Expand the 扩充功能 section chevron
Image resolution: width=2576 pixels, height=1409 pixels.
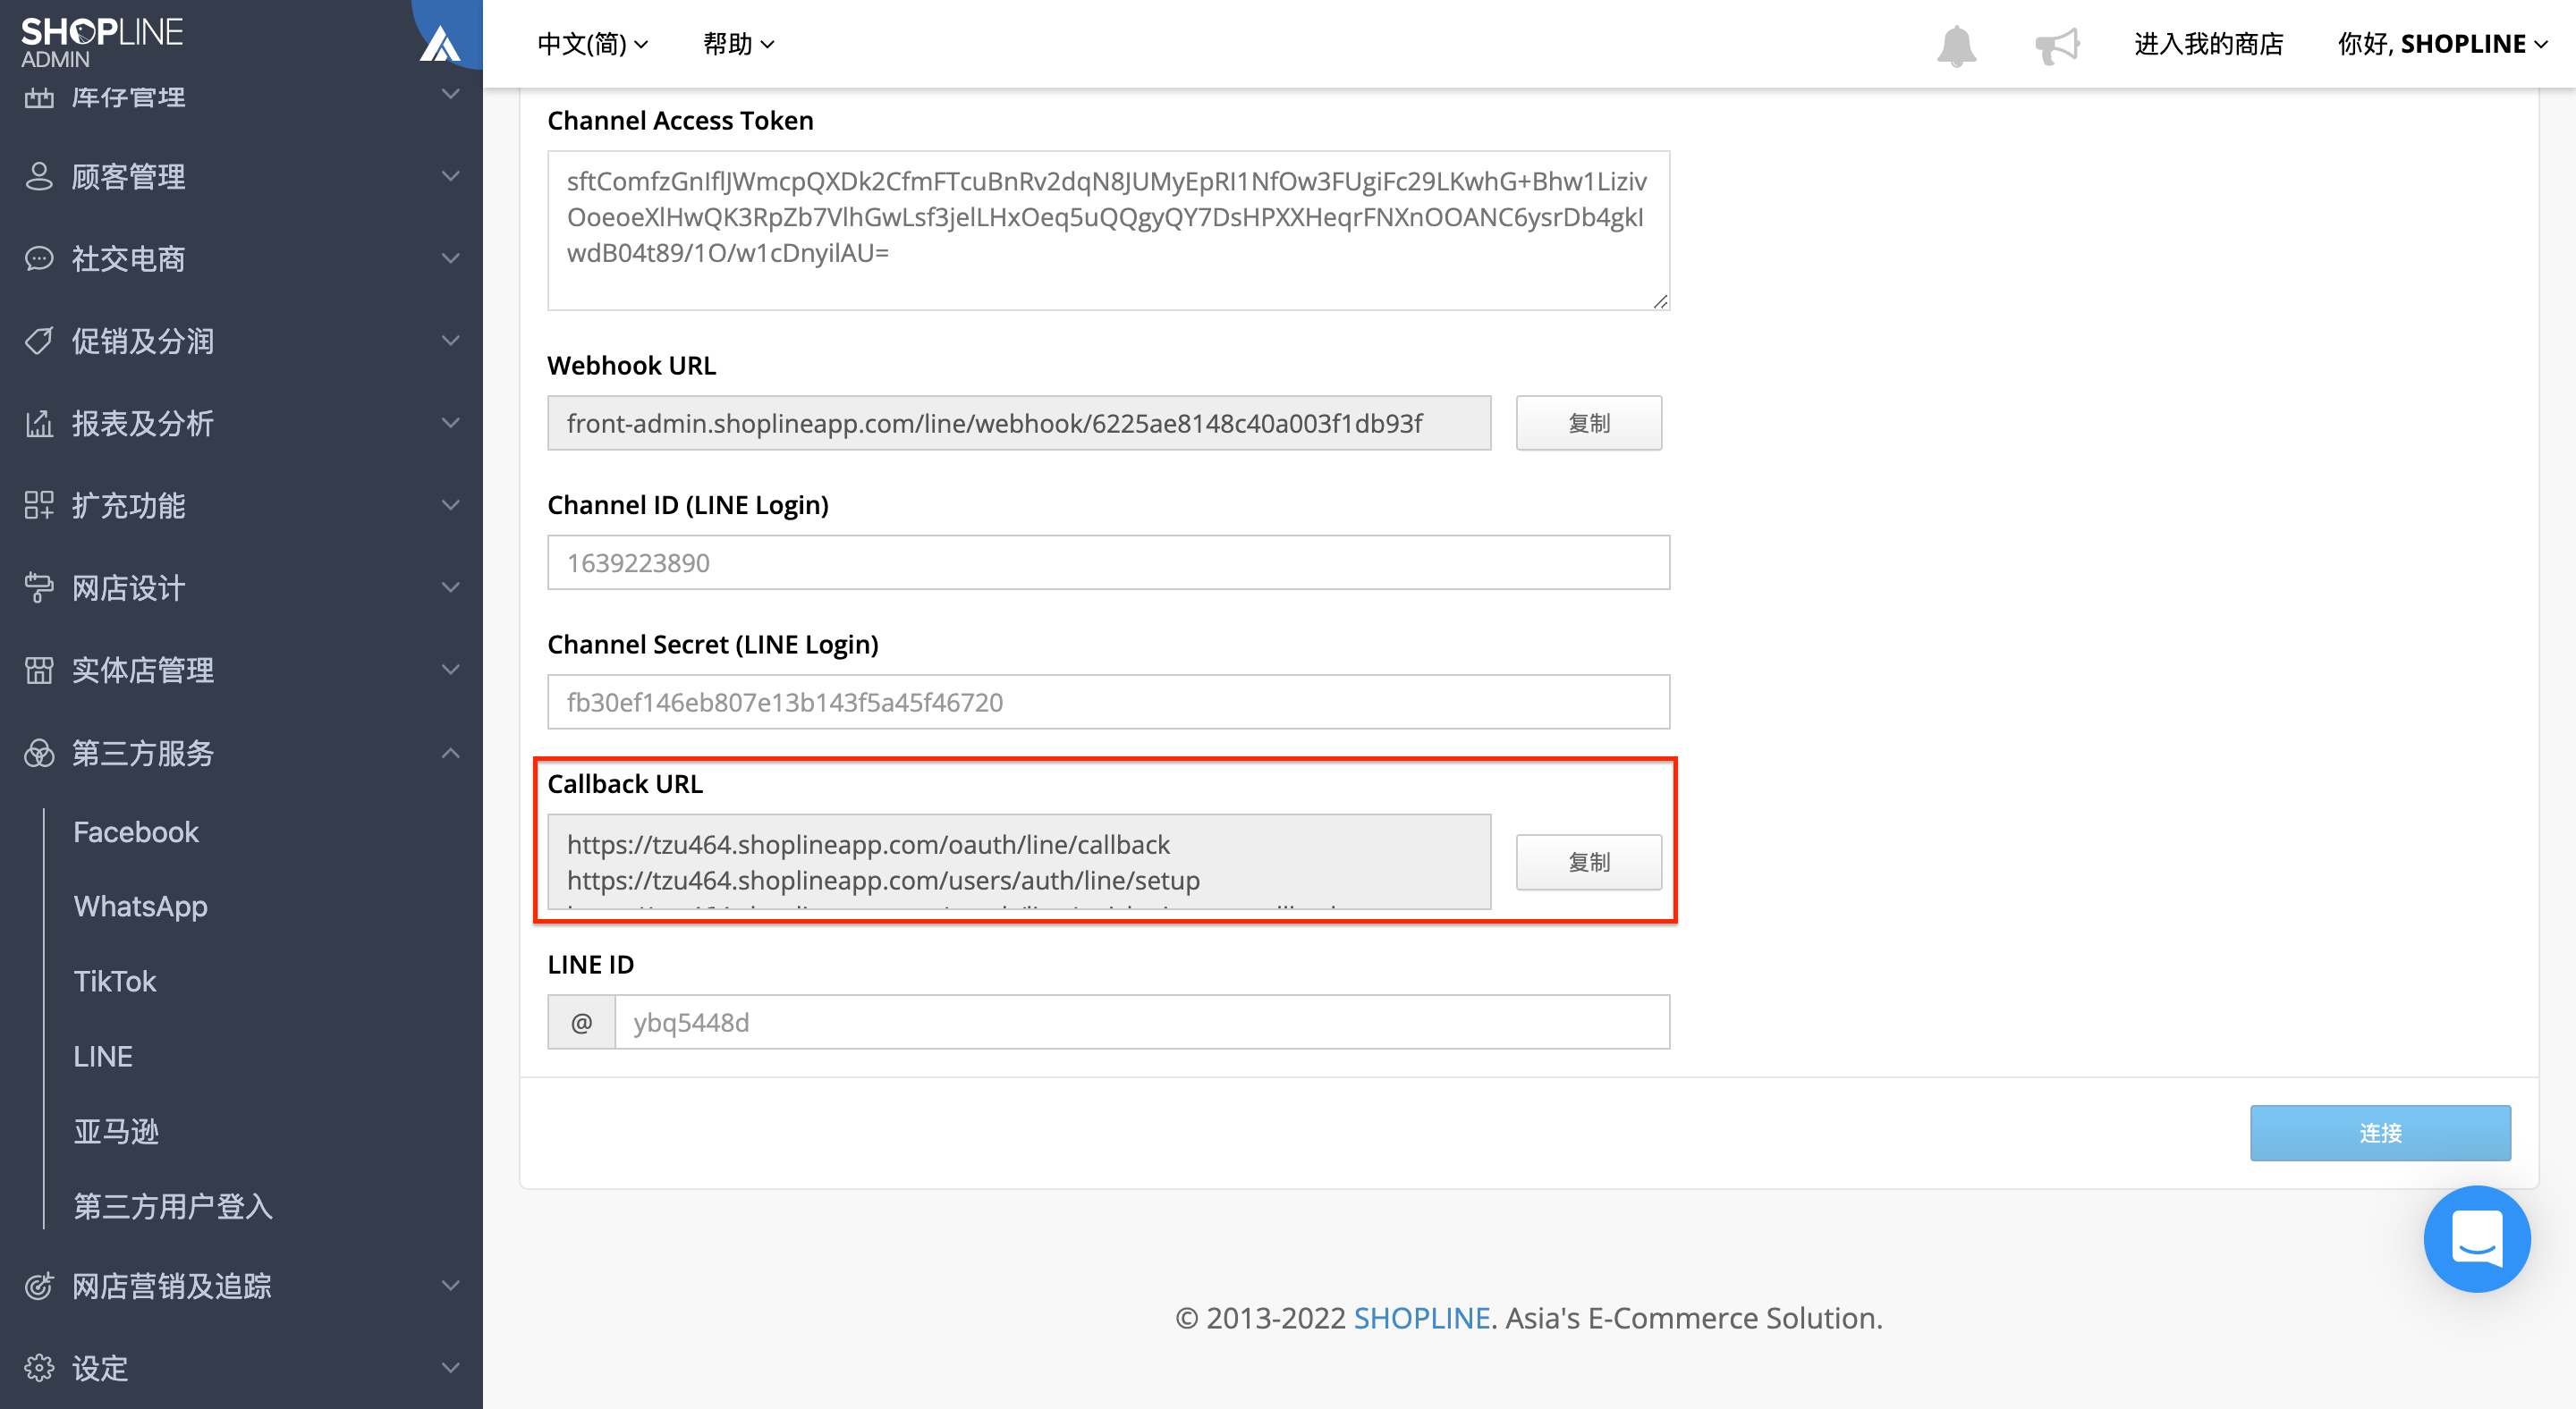tap(451, 504)
